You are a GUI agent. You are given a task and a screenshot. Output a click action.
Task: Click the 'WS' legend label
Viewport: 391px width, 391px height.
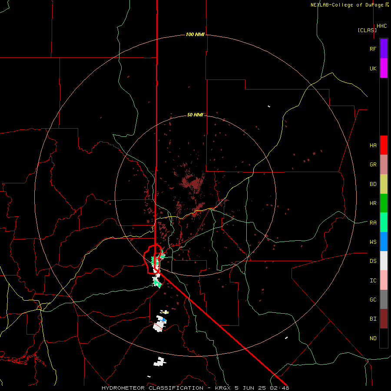click(373, 242)
